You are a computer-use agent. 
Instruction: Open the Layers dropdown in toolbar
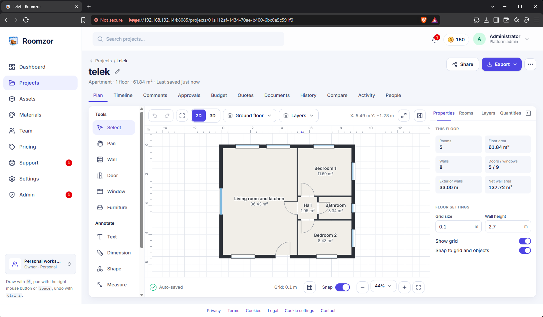click(299, 116)
